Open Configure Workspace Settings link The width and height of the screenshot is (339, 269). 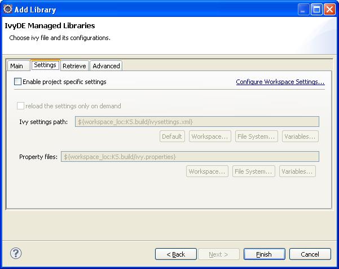tap(280, 82)
